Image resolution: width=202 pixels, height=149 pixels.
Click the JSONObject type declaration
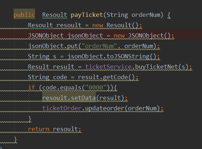tap(46, 35)
